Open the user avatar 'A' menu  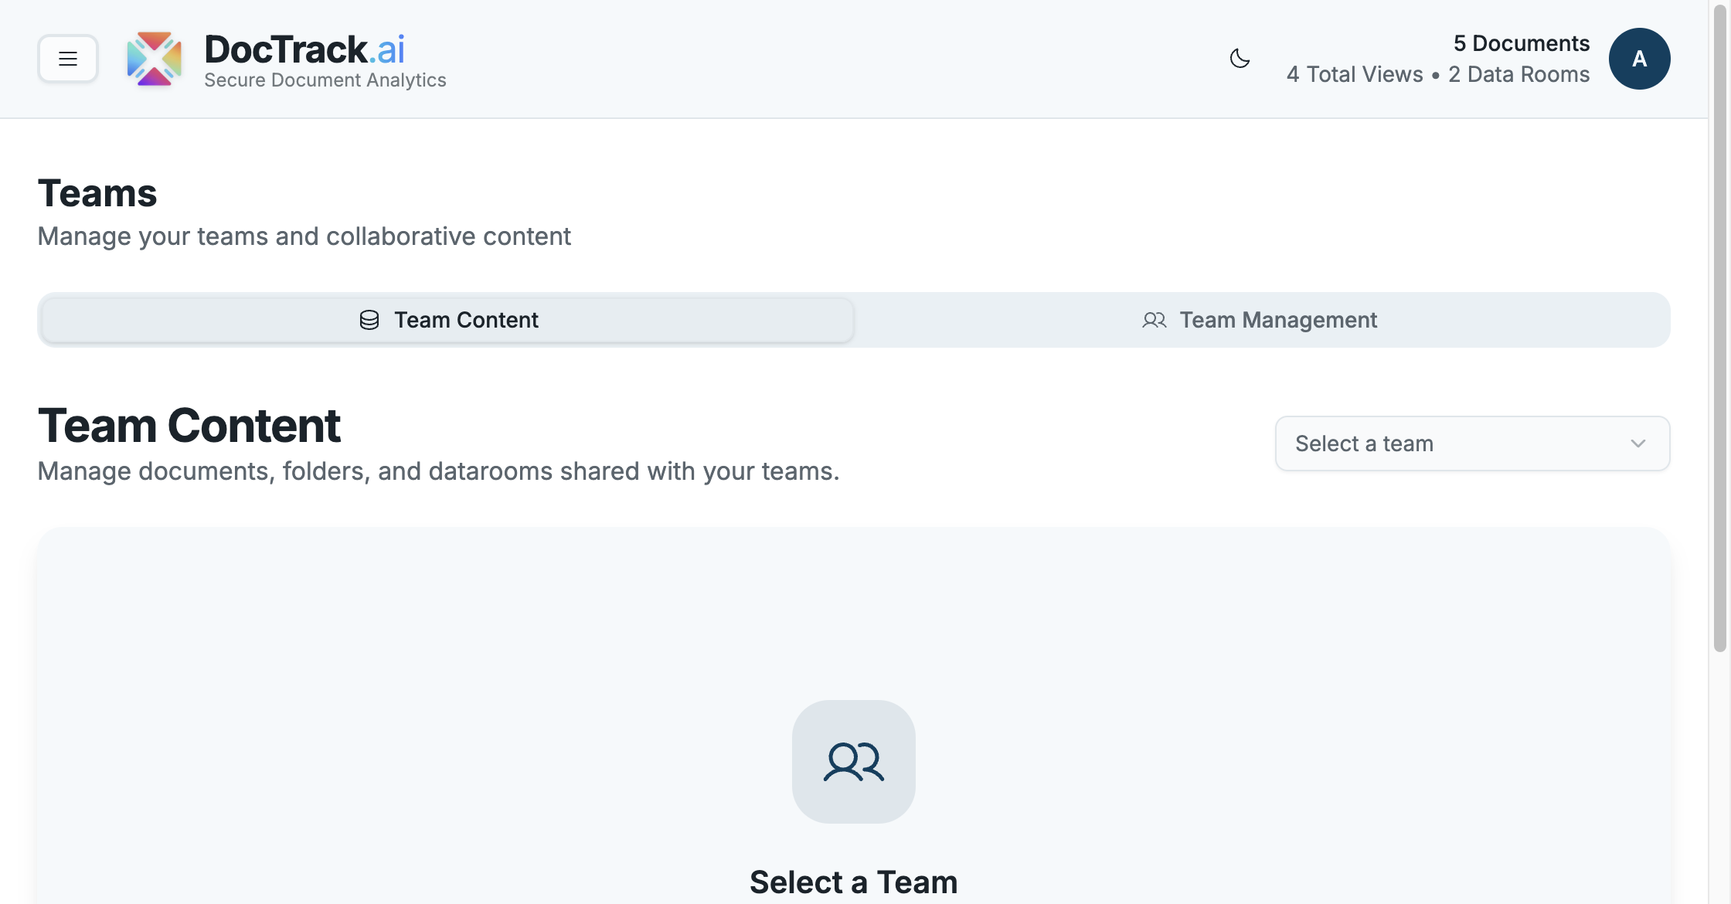pos(1639,59)
